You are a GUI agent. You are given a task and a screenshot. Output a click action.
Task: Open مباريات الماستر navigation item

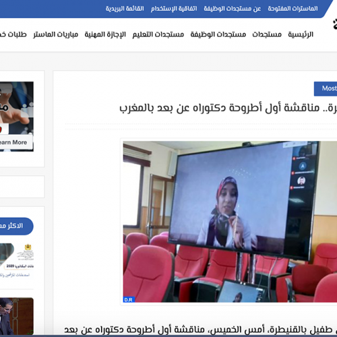[56, 34]
